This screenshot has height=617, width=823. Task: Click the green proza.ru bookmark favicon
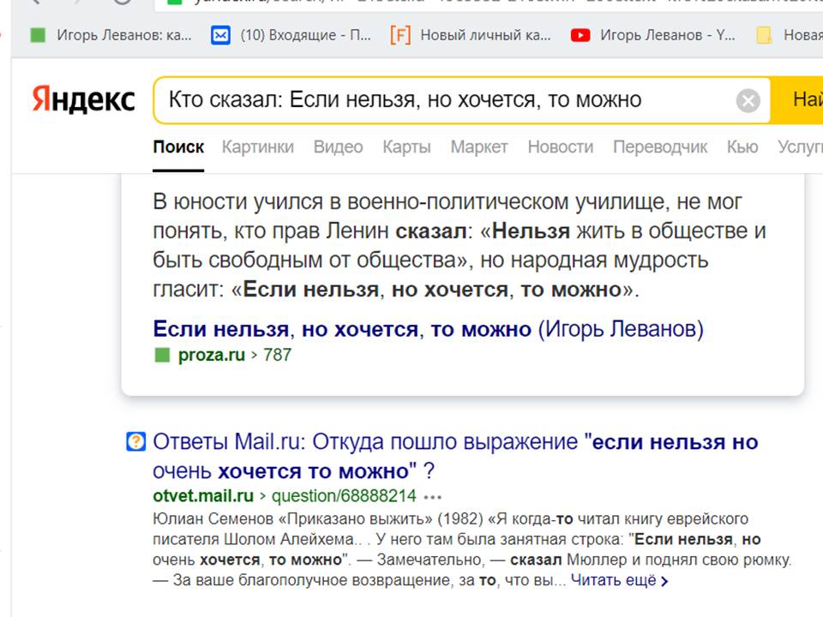coord(37,35)
